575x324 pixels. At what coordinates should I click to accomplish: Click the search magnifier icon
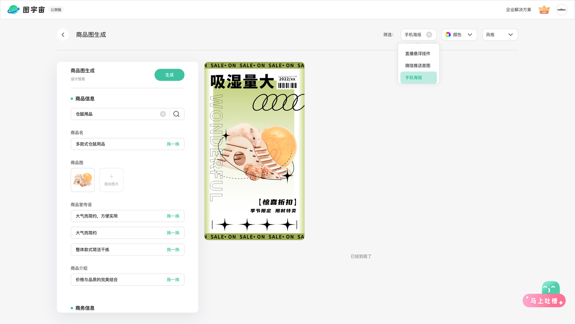pos(176,114)
